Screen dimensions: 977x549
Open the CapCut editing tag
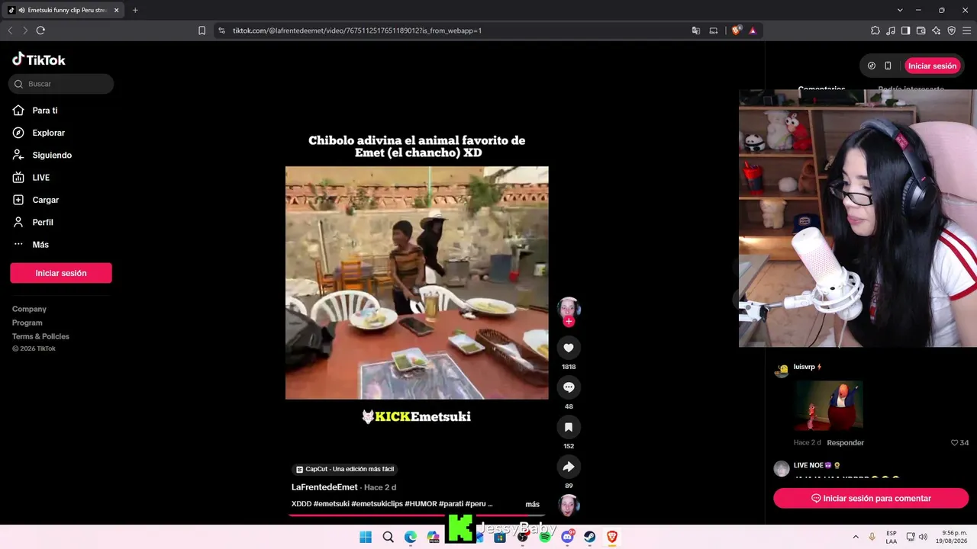click(x=345, y=469)
